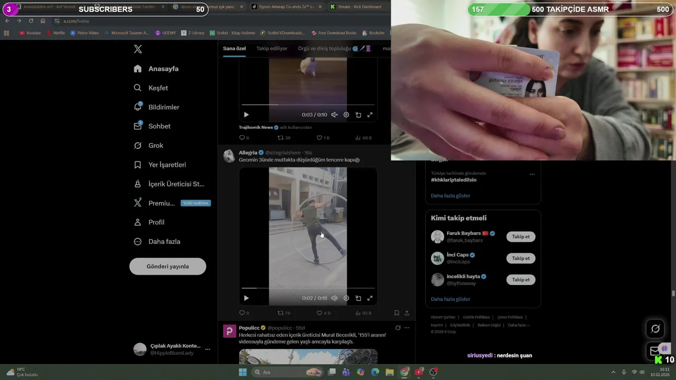Open Sohbet messages
The height and width of the screenshot is (380, 676).
click(x=152, y=126)
